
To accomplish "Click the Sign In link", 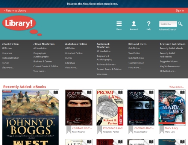I will [x=180, y=11].
